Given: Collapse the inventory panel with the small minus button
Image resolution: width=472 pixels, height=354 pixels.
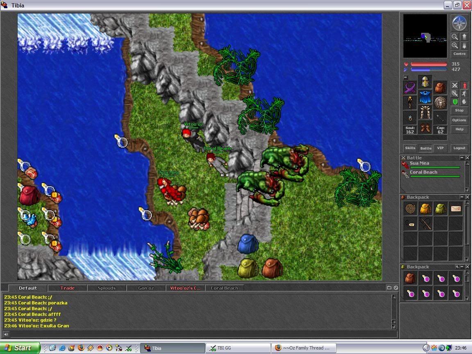Looking at the screenshot, I should coord(406,77).
